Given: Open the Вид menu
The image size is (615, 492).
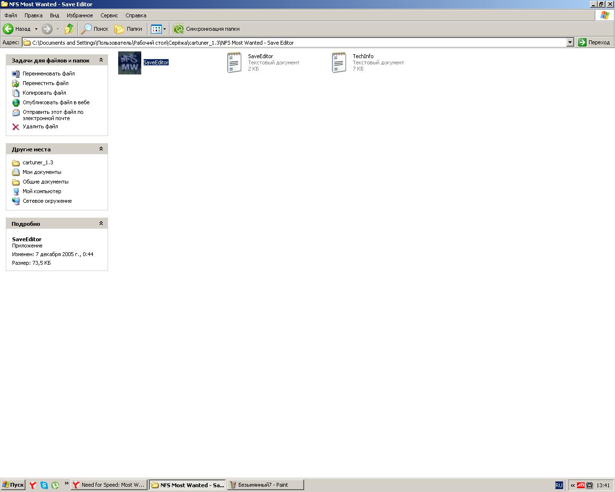Looking at the screenshot, I should coord(55,15).
